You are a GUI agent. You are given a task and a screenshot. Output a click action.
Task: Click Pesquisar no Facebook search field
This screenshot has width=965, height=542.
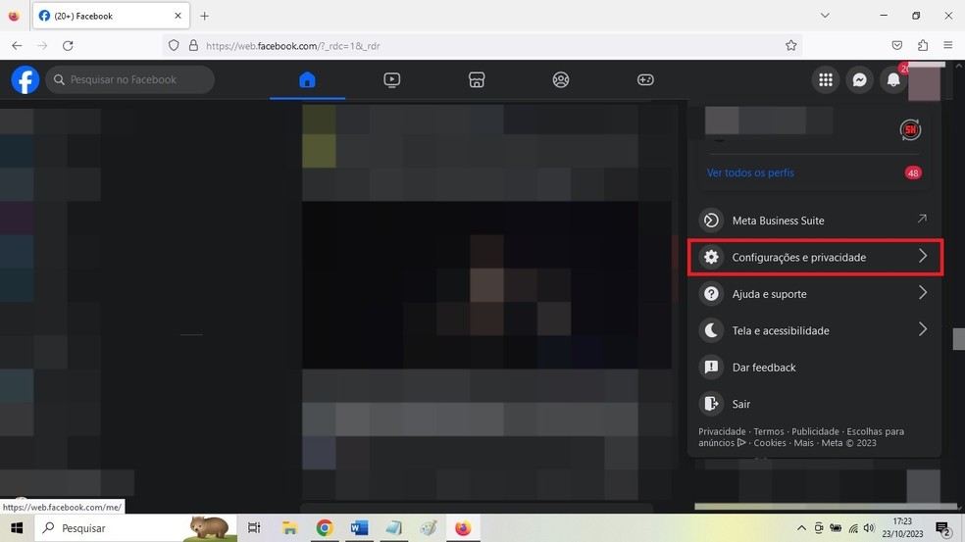129,80
